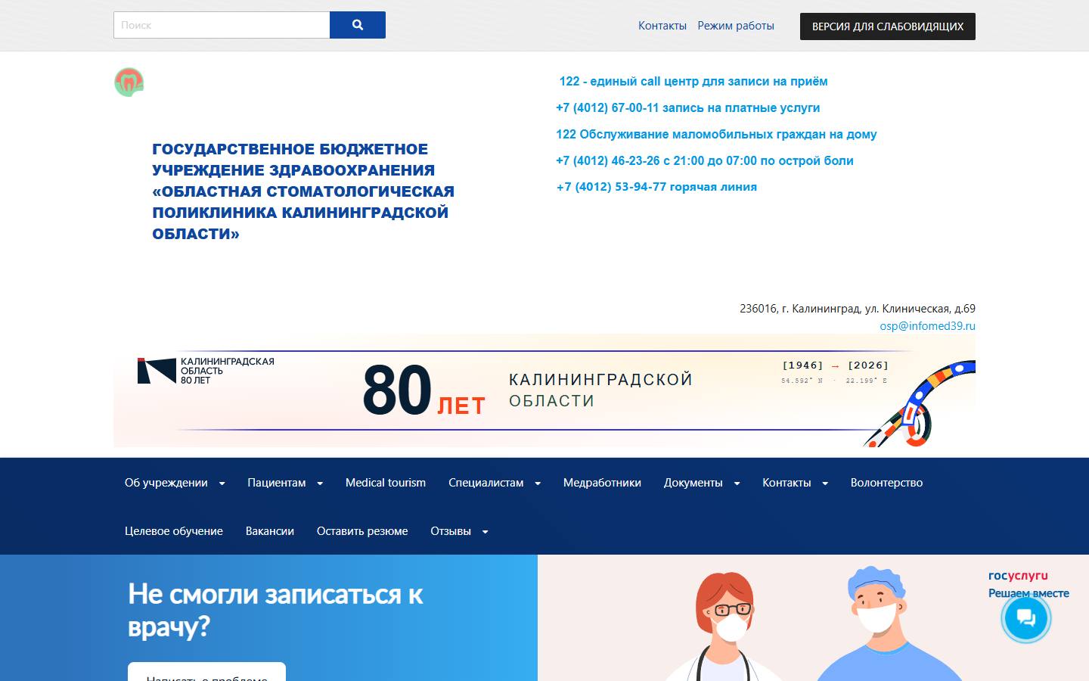Expand the Документы dropdown arrow
Image resolution: width=1089 pixels, height=681 pixels.
[737, 484]
